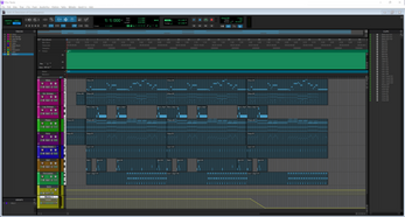The height and width of the screenshot is (217, 405).
Task: Solo the third magenta track
Action: click(51, 110)
